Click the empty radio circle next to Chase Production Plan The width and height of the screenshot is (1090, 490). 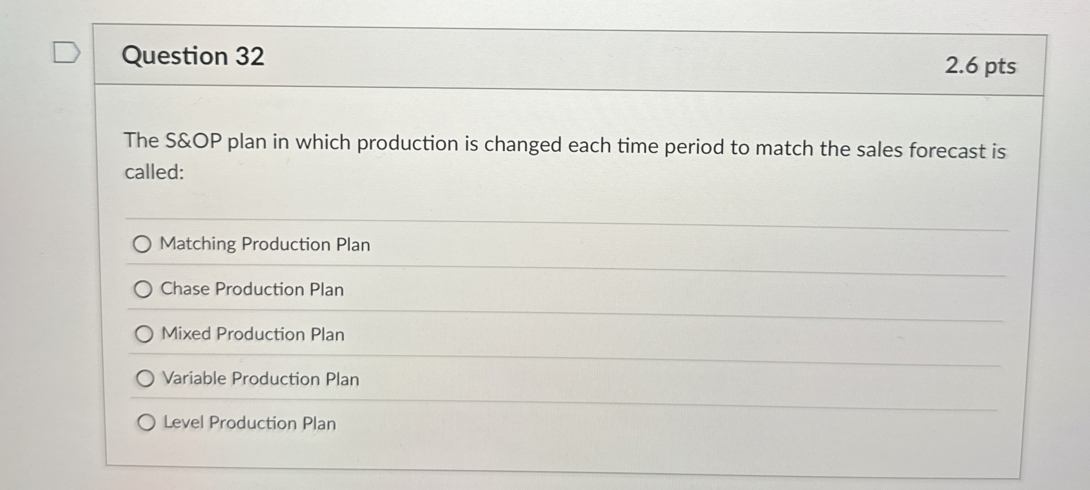pyautogui.click(x=143, y=289)
